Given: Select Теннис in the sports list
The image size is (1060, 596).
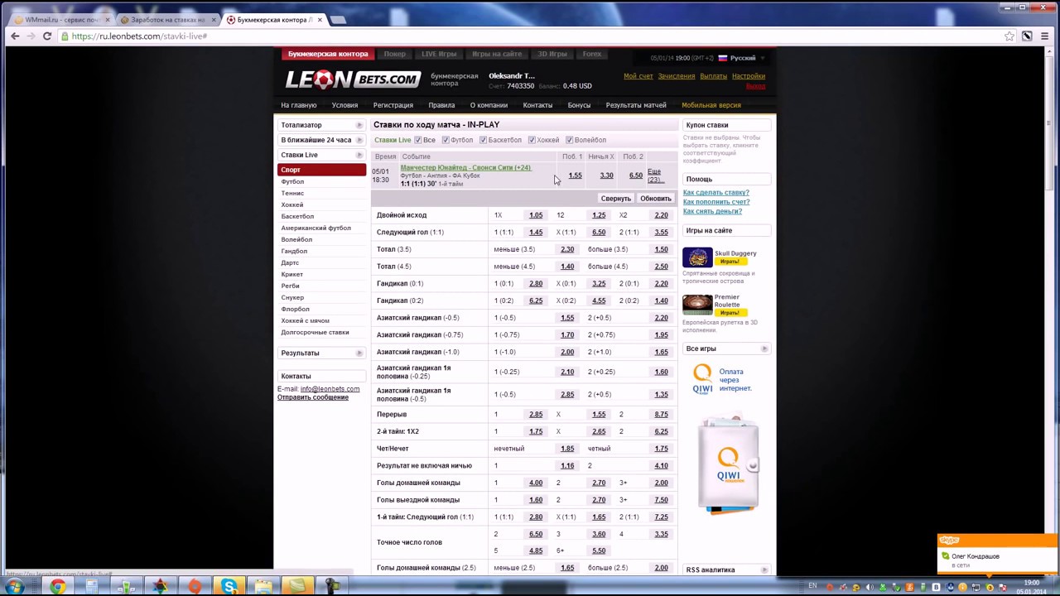Looking at the screenshot, I should pos(292,193).
